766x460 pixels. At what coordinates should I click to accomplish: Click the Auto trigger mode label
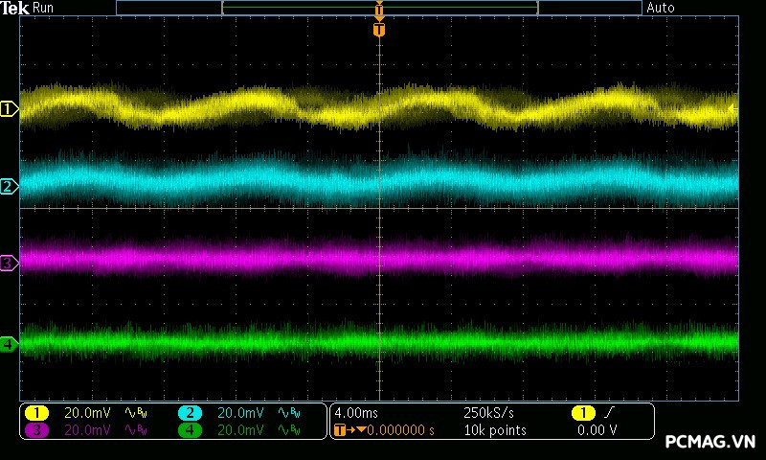[661, 8]
